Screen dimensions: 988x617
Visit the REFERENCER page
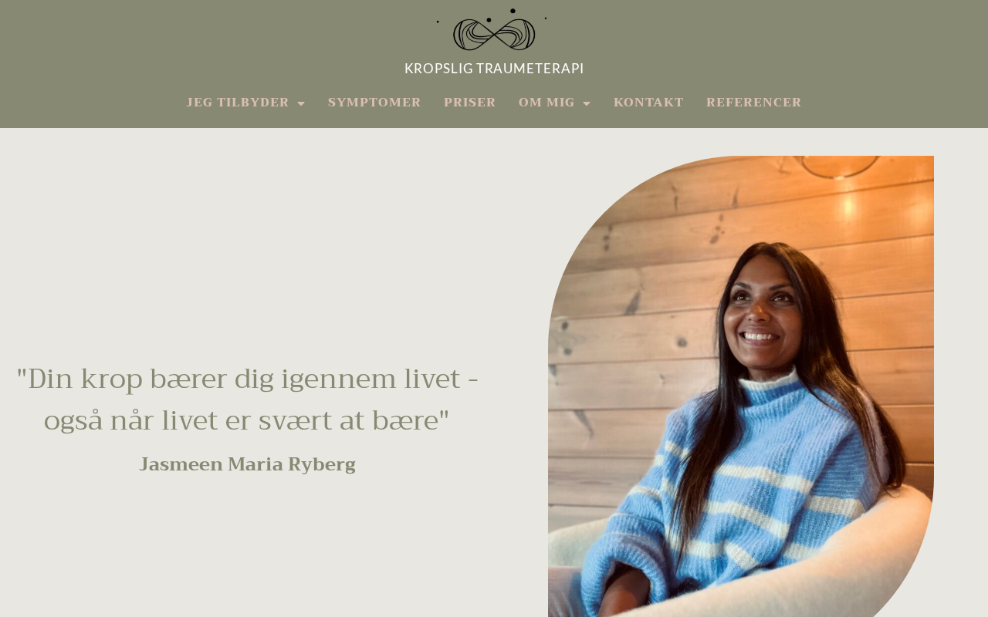(x=754, y=103)
